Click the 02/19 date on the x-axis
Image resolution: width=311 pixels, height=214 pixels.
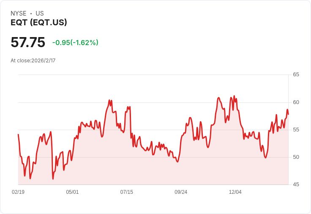(x=18, y=192)
